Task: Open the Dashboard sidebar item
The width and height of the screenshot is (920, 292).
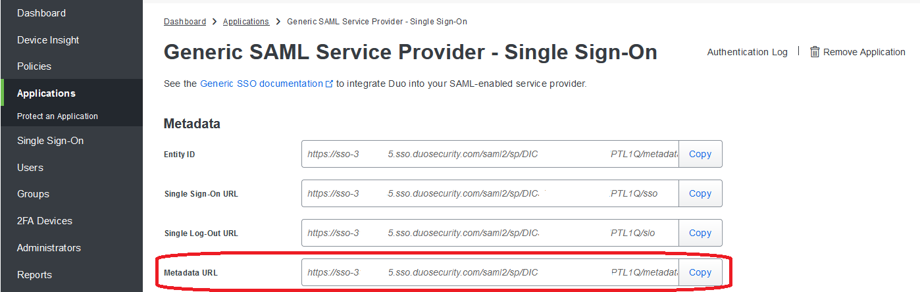Action: [x=41, y=13]
